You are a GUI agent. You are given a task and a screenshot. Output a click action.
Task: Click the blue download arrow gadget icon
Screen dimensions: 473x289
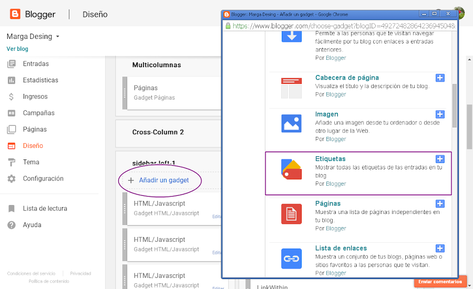291,36
